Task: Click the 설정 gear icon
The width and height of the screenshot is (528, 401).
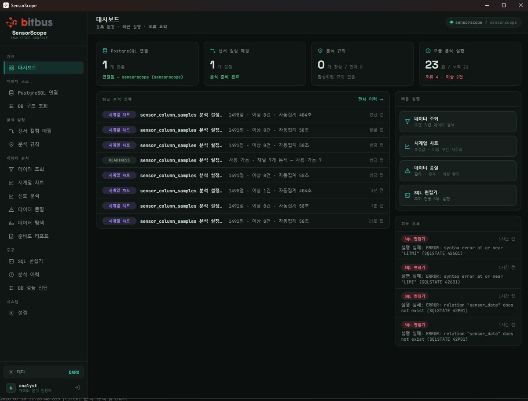Action: (11, 313)
